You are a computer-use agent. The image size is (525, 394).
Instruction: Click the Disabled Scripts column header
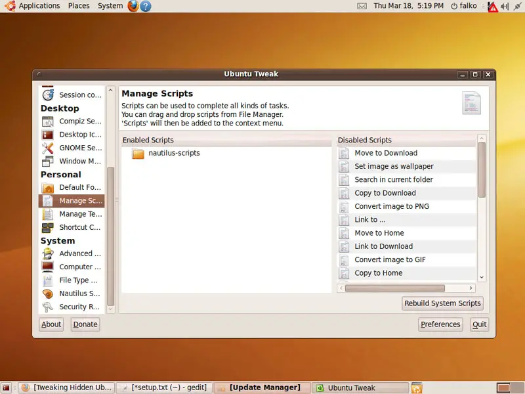pyautogui.click(x=406, y=140)
